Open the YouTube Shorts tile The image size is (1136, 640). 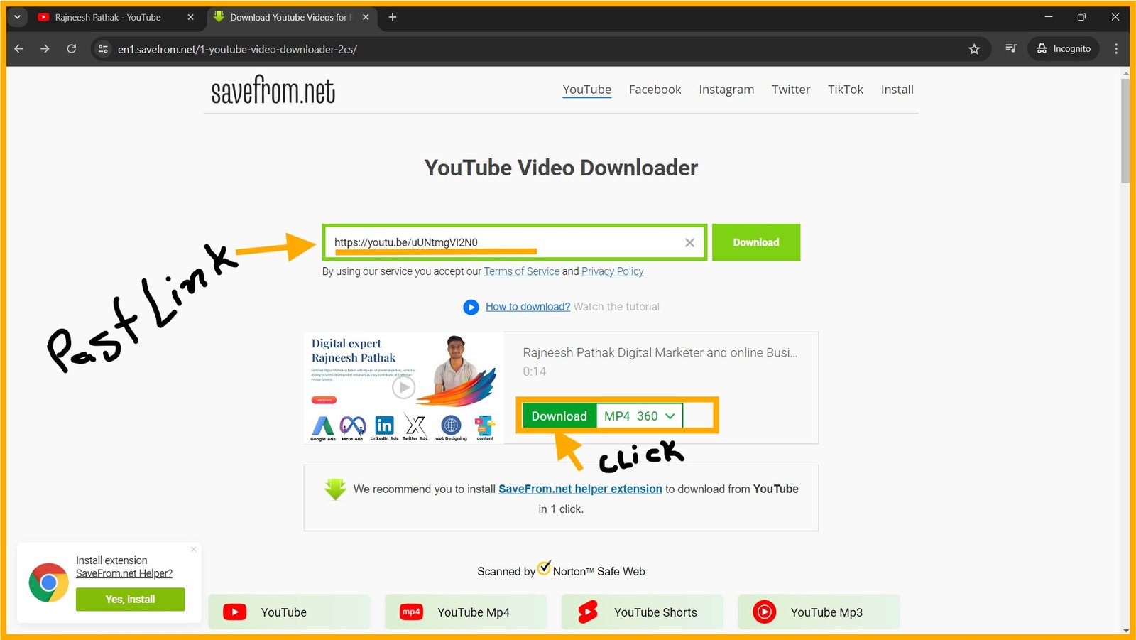tap(642, 612)
